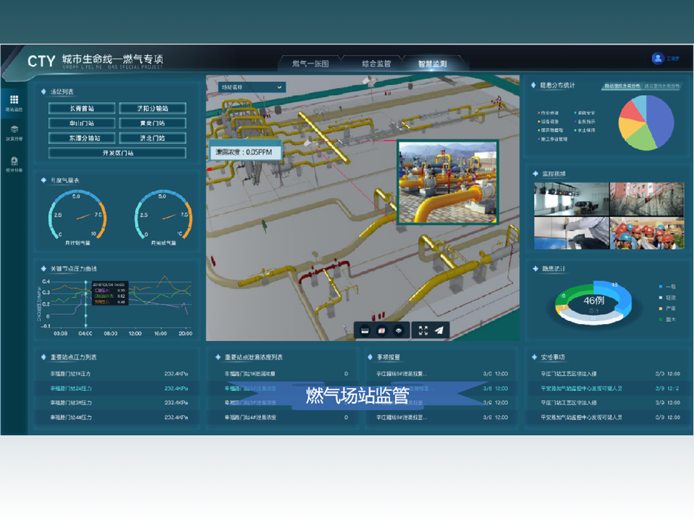Expand the 场站名称 dropdown on the map
694x520 pixels.
[252, 87]
